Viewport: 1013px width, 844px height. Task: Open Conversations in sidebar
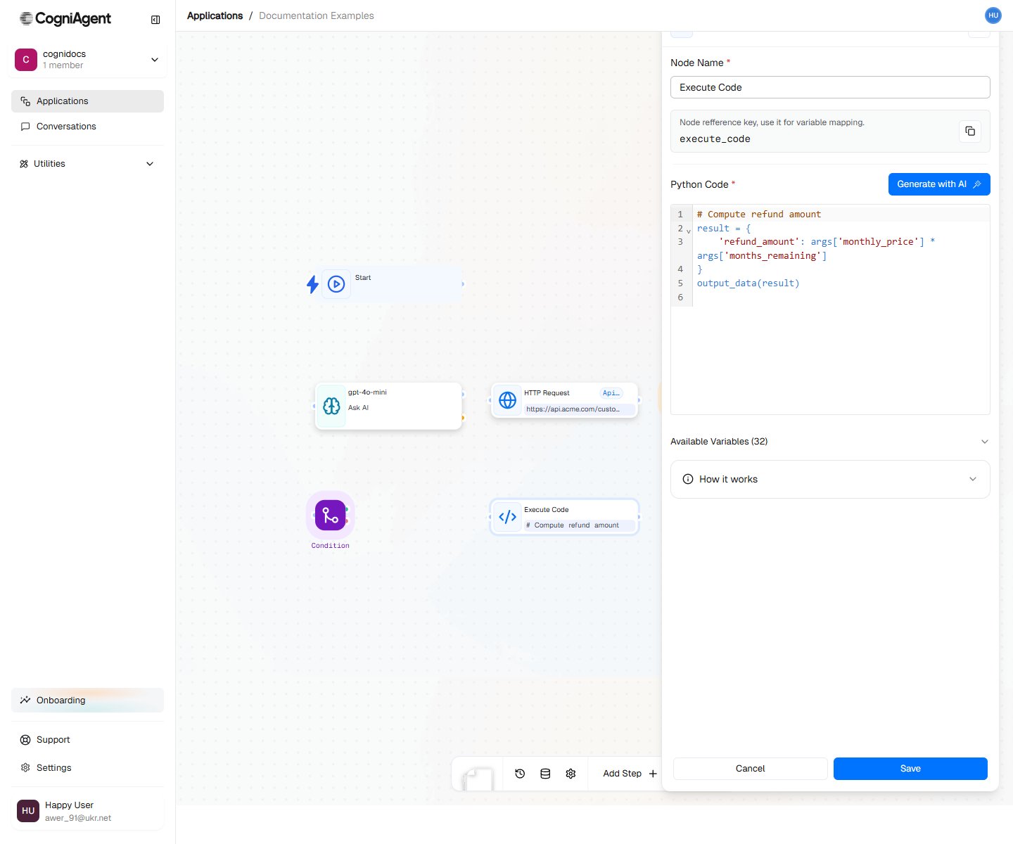pyautogui.click(x=88, y=127)
